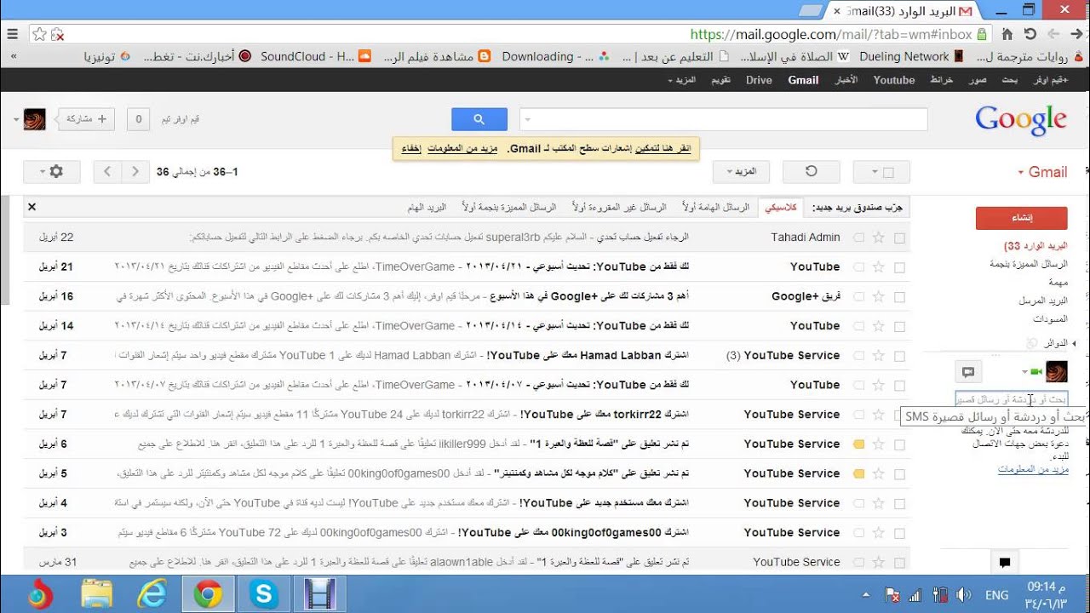The width and height of the screenshot is (1090, 613).
Task: Click the Gmail search input field
Action: [724, 119]
